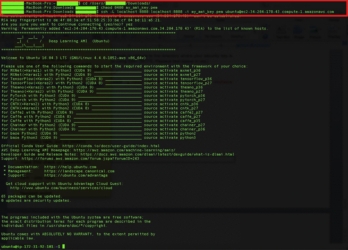Click 'for PyTorch with Python3 (CUDA 9)' label
Screen dimensions: 348x250
38,96
